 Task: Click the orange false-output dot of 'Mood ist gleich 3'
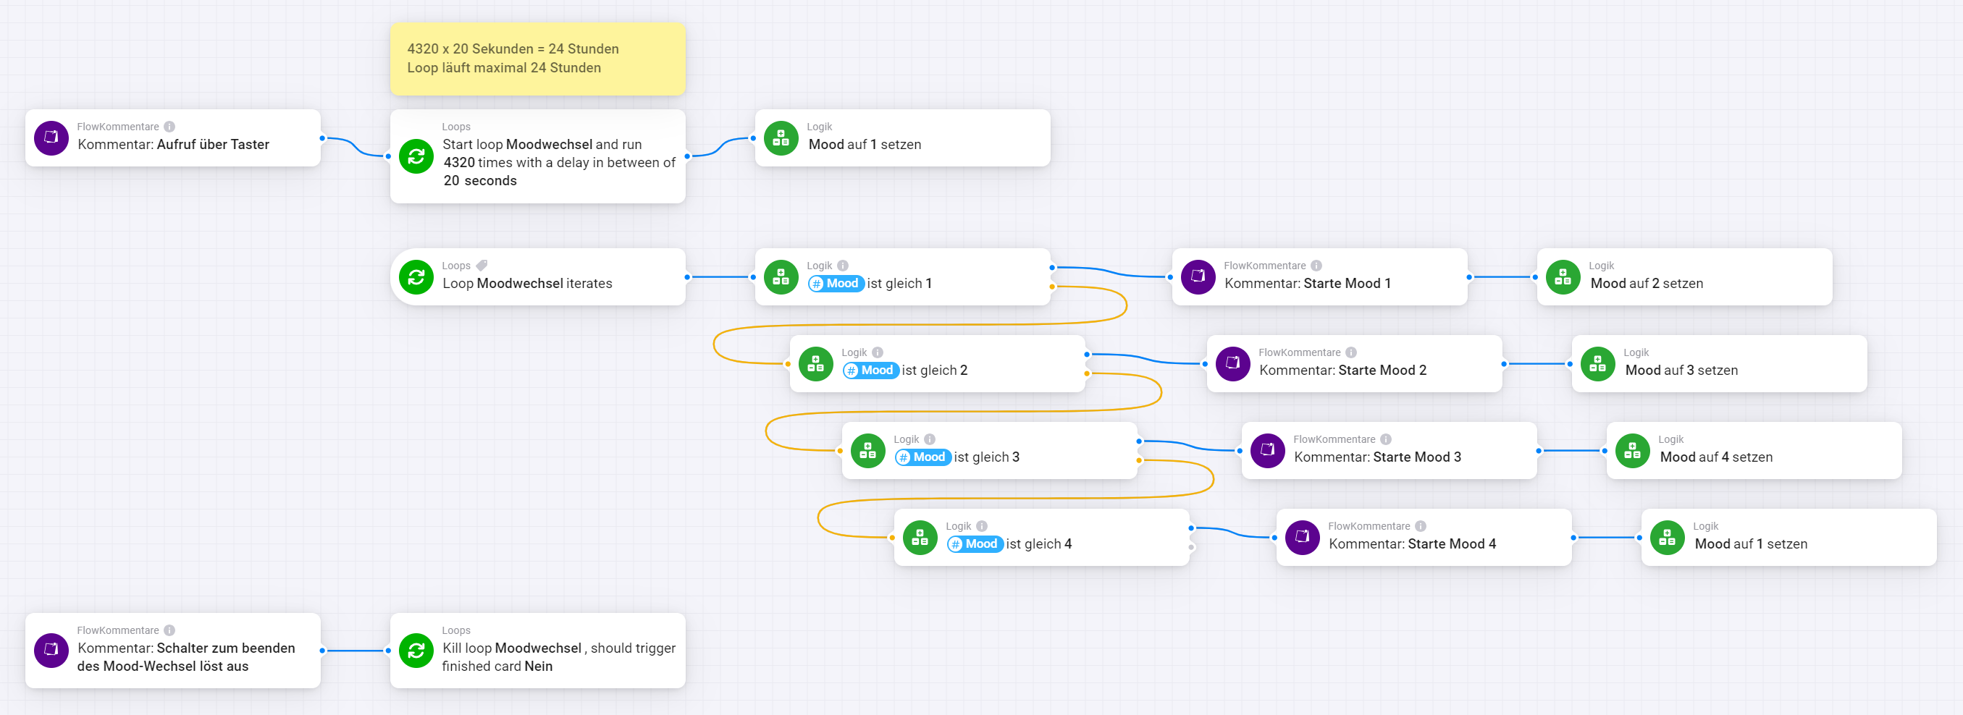pyautogui.click(x=1139, y=461)
